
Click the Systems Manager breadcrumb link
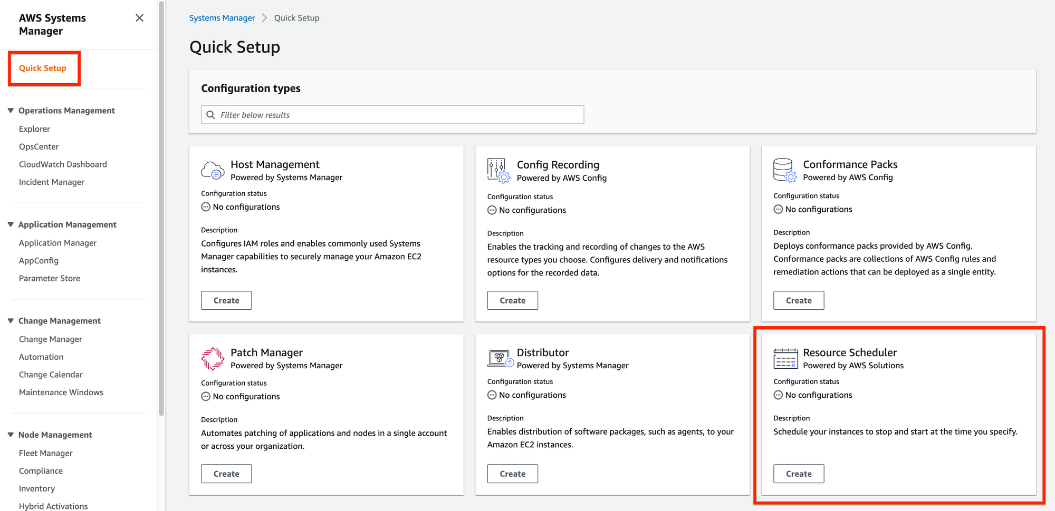(x=222, y=18)
